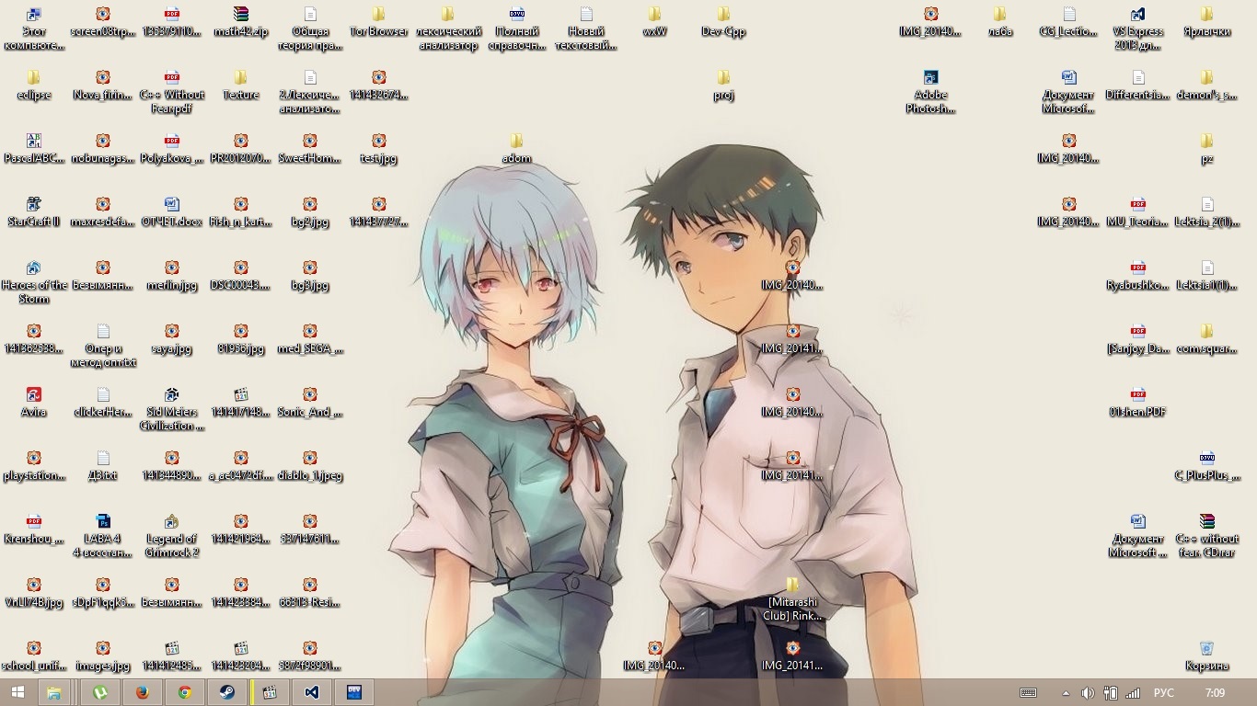The image size is (1257, 706).
Task: Select the images.jpg file
Action: (x=103, y=656)
